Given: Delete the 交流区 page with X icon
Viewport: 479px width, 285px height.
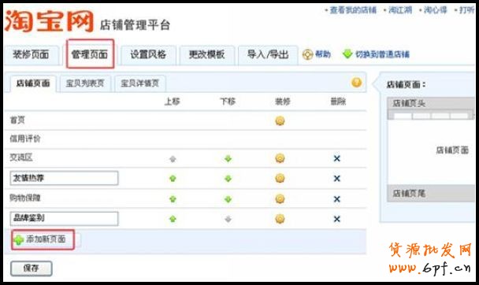Looking at the screenshot, I should pyautogui.click(x=336, y=158).
